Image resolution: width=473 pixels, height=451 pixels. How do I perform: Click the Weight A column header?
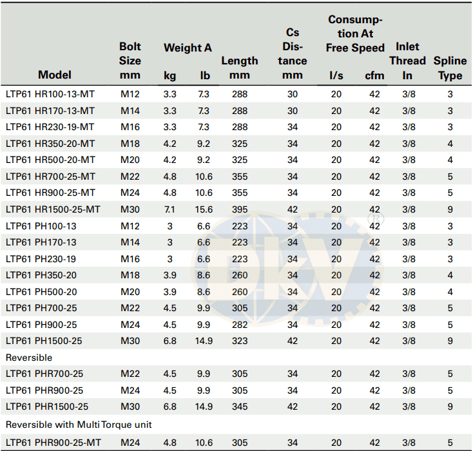[188, 48]
